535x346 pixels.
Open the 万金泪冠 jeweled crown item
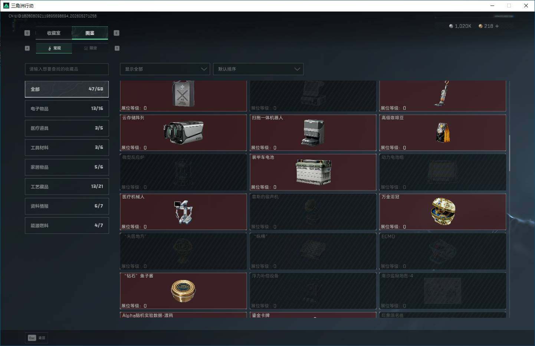coord(443,211)
